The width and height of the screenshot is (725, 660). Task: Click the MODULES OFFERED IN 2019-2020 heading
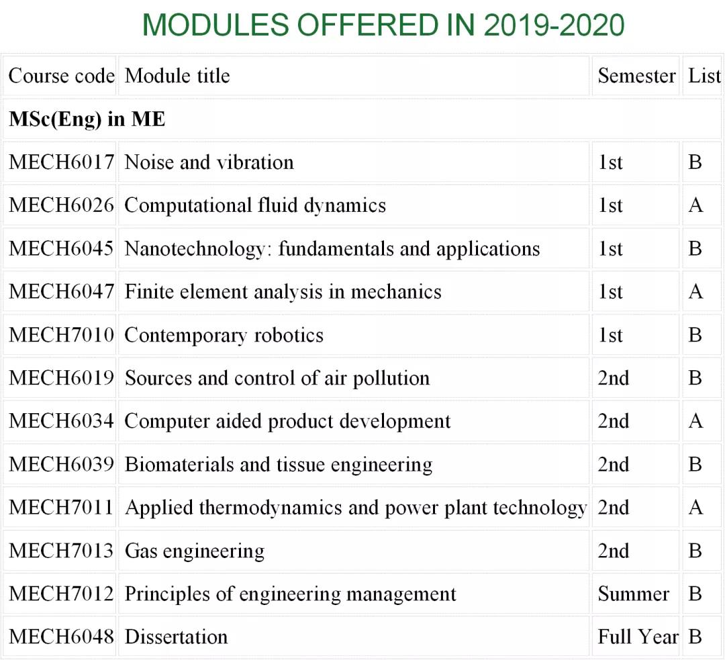click(x=383, y=25)
